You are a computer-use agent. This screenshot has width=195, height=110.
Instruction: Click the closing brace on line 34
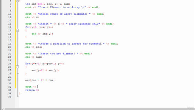click(x=19, y=94)
